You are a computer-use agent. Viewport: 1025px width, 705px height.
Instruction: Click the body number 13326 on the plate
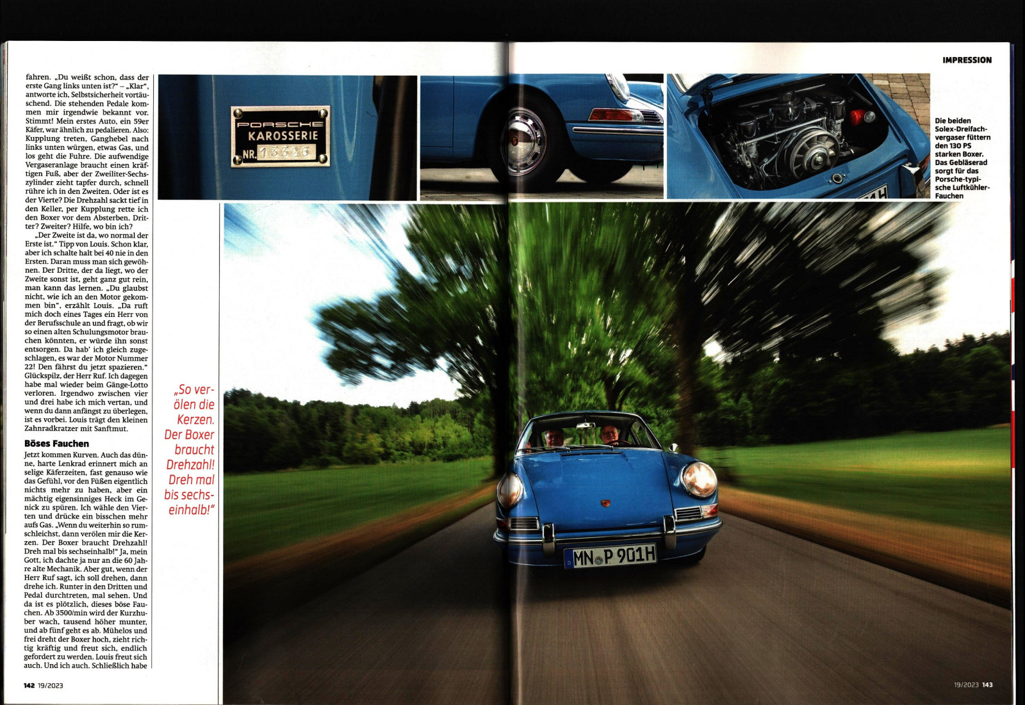pos(286,152)
